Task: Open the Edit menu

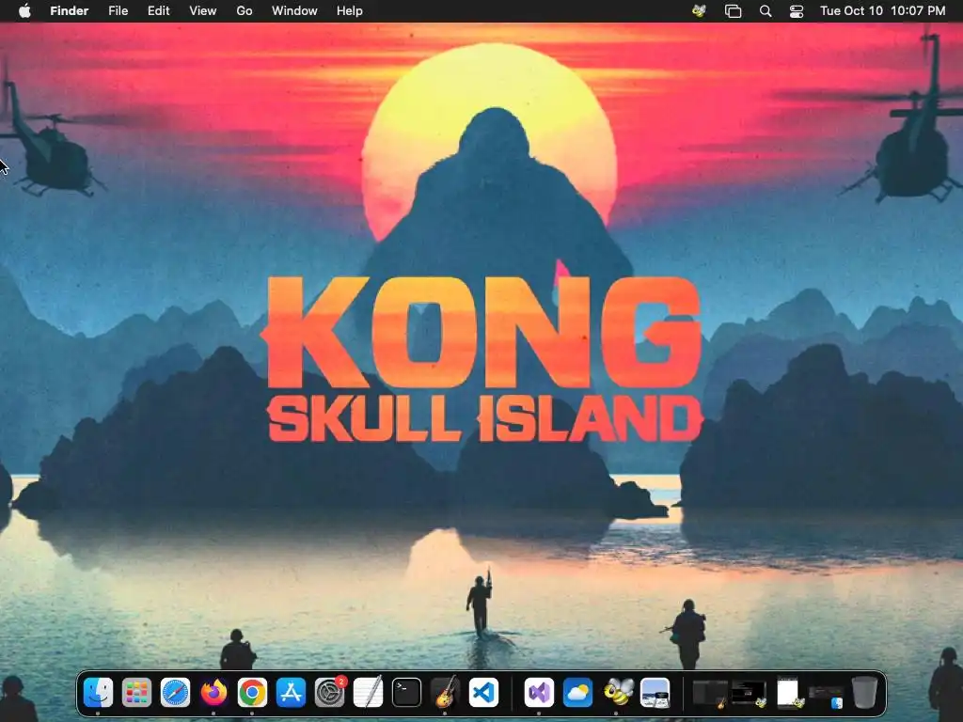Action: pyautogui.click(x=158, y=11)
